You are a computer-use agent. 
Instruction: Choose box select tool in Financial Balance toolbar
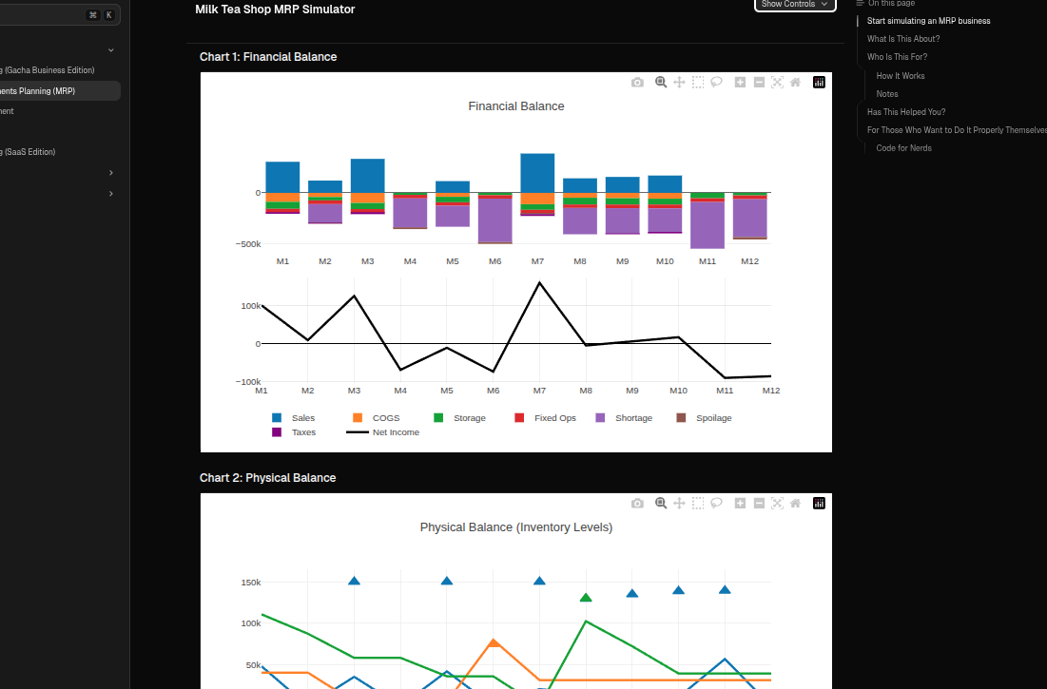(698, 83)
